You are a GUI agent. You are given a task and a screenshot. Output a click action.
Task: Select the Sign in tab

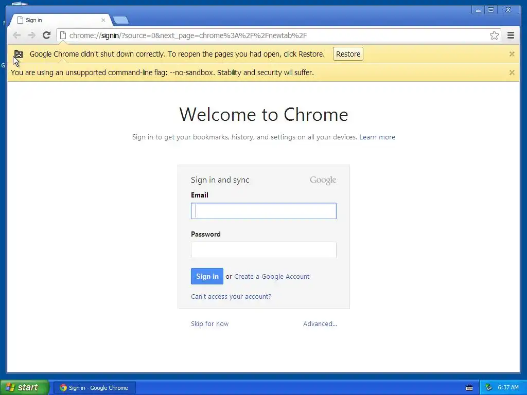click(x=61, y=20)
